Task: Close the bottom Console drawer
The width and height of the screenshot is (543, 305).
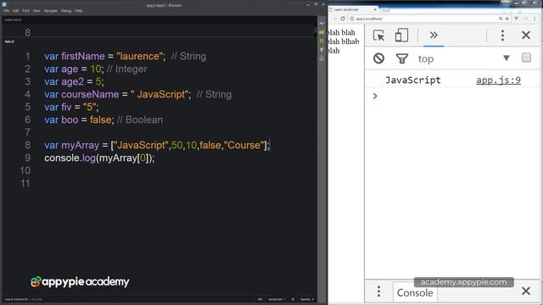Action: (526, 291)
